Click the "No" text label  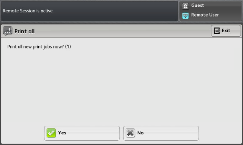[140, 133]
